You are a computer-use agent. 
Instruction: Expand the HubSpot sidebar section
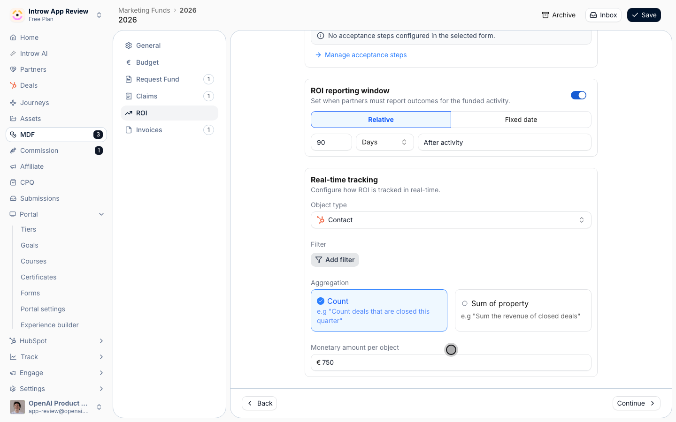[x=101, y=341]
